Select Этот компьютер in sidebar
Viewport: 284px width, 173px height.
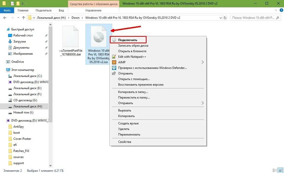23,70
